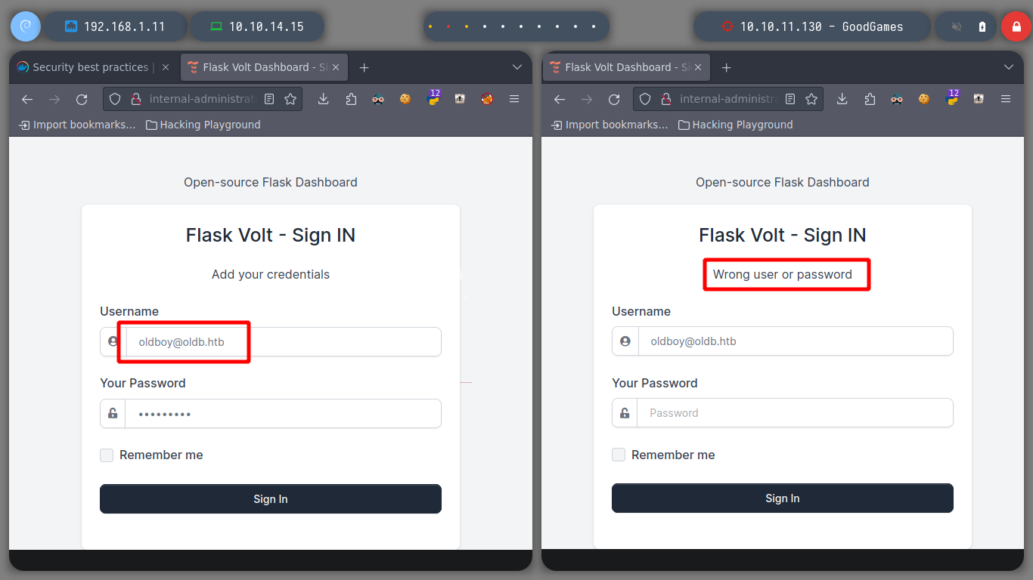Viewport: 1033px width, 580px height.
Task: Open the hamburger application menu in the left window
Action: (x=514, y=99)
